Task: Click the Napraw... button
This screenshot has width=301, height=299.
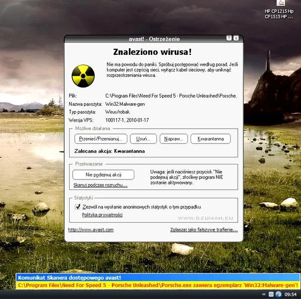Action: pos(174,139)
